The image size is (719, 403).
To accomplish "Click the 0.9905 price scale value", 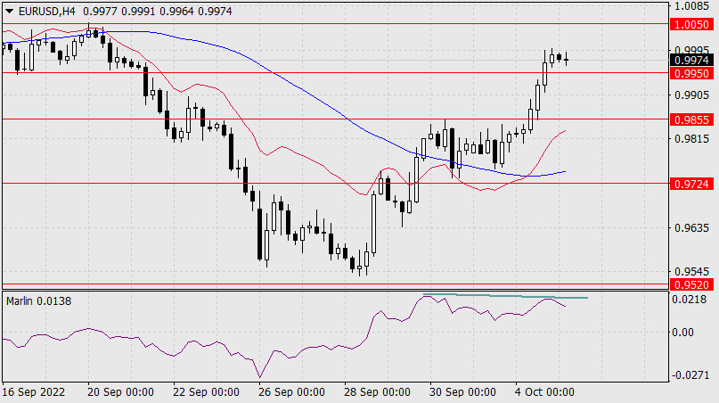I will (x=691, y=95).
